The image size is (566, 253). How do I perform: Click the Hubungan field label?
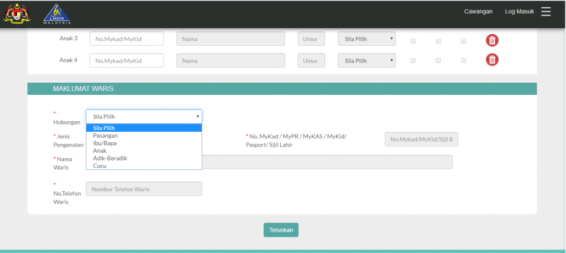tap(67, 122)
